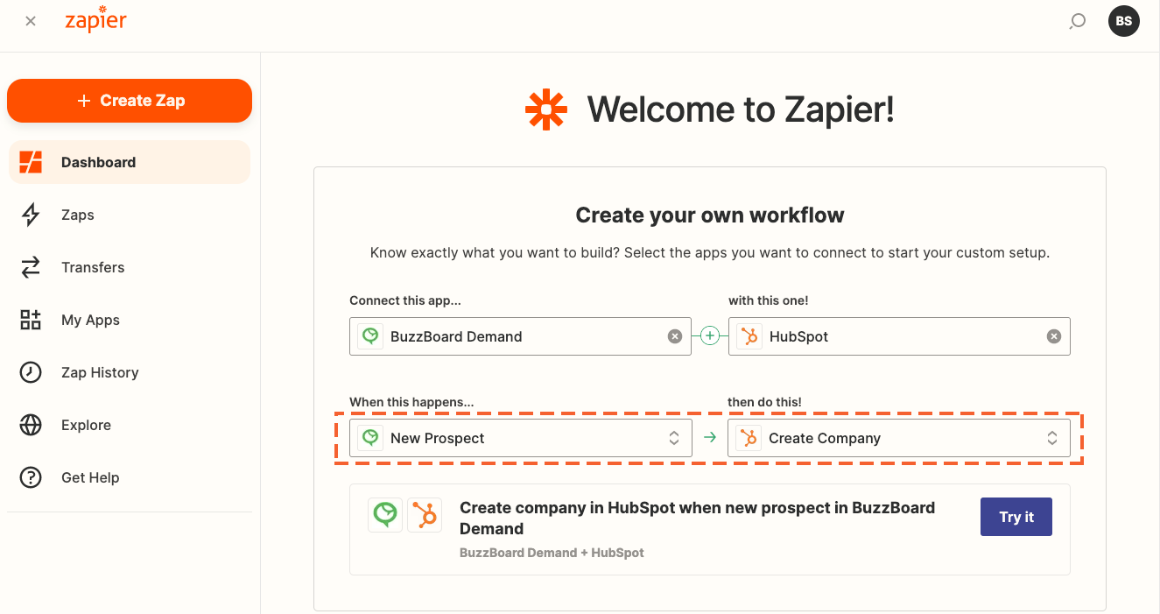Expand the New Prospect trigger dropdown
This screenshot has width=1160, height=614.
[521, 438]
